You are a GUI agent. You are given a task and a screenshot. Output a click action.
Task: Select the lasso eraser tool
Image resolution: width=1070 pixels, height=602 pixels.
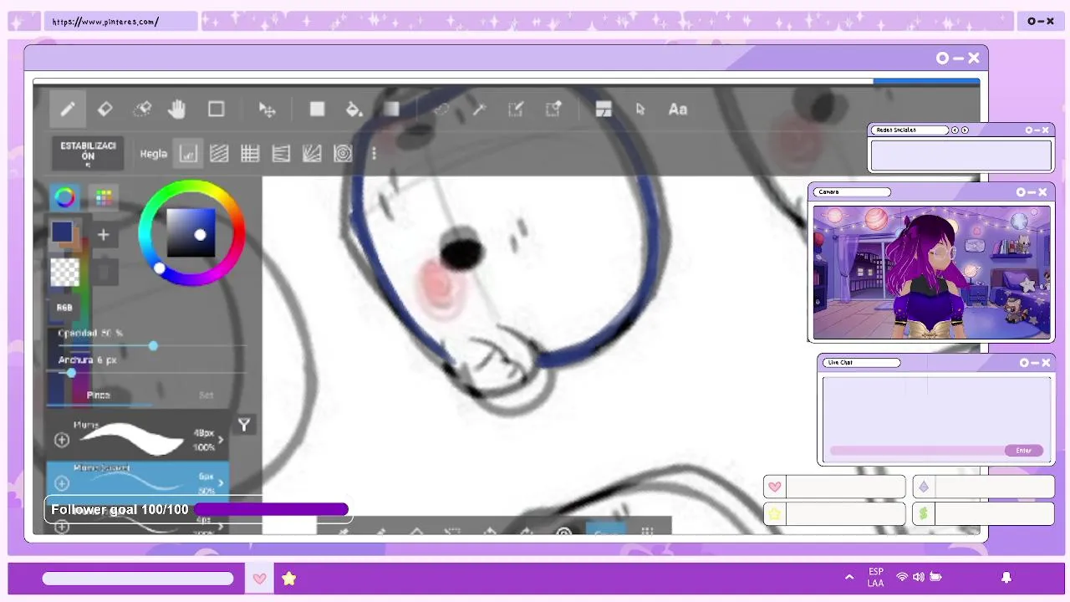pos(142,109)
